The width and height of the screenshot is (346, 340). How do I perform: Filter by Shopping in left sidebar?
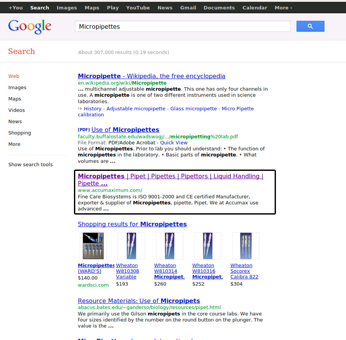click(19, 133)
